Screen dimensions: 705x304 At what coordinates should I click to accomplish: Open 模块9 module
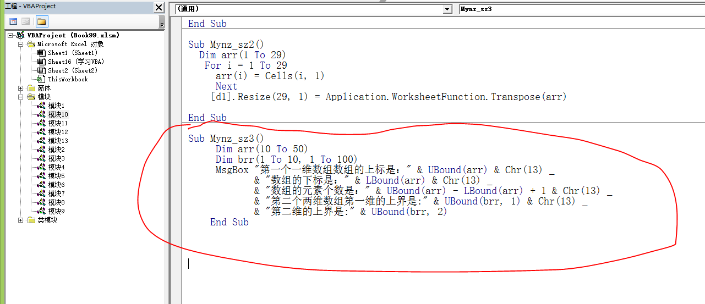[56, 211]
